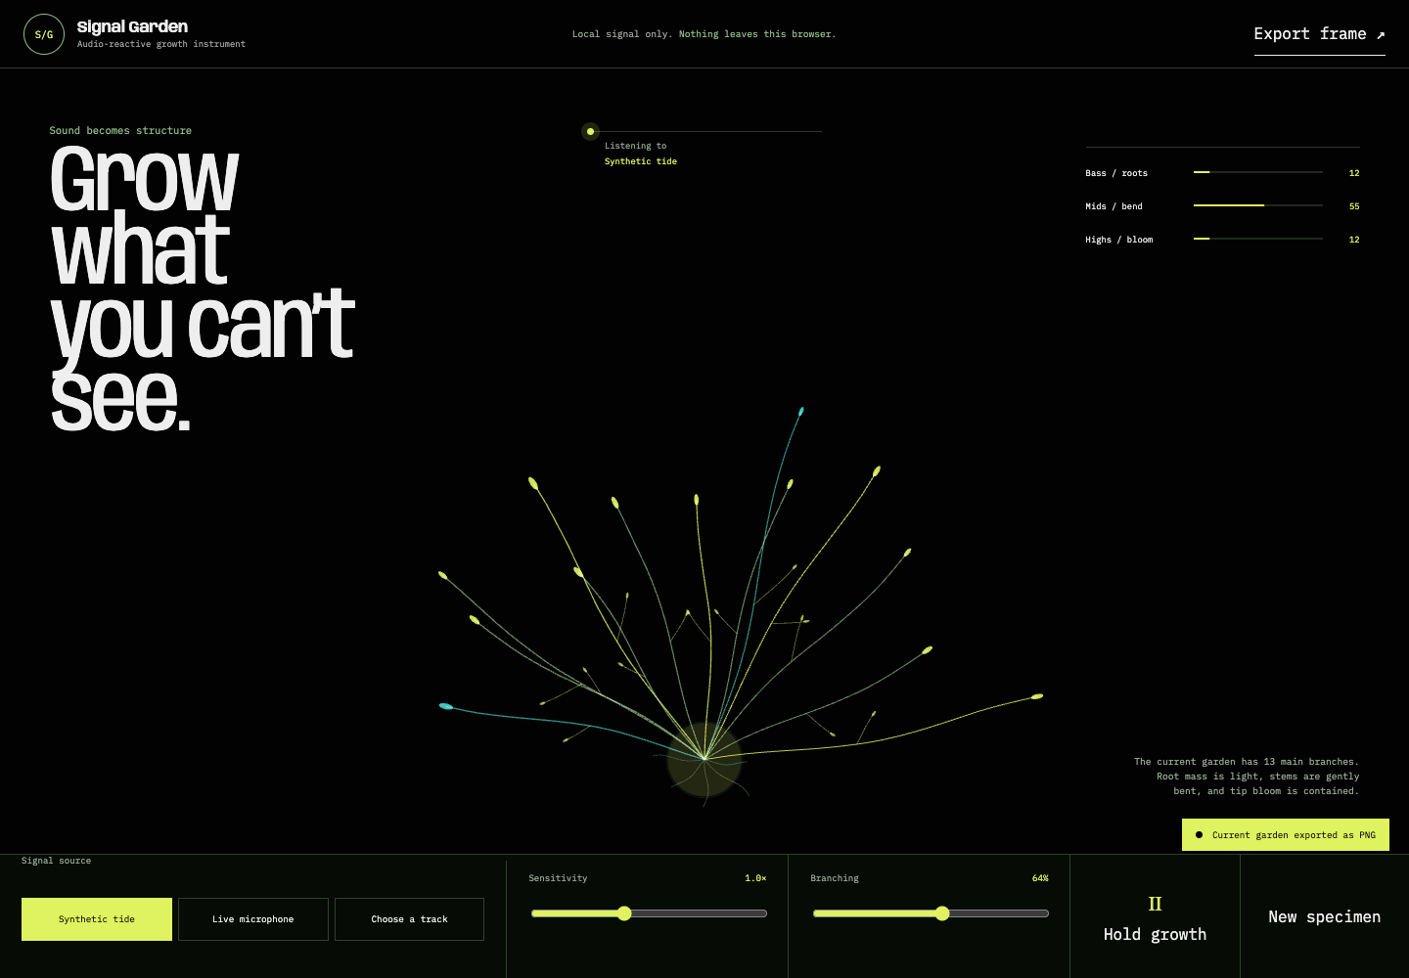Click the Sensitivity slider thumb
Screen dimensions: 1409x978
pyautogui.click(x=624, y=913)
